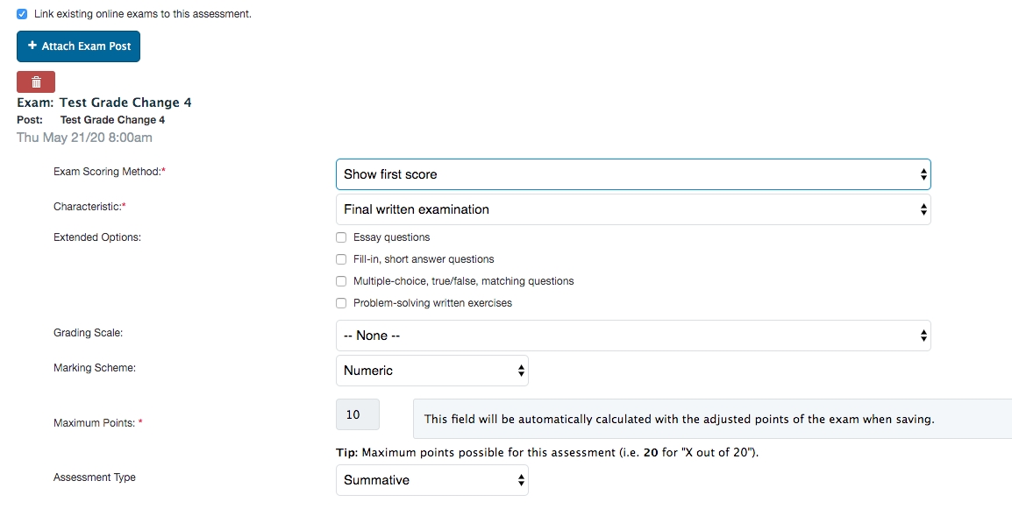1012x509 pixels.
Task: Click the Maximum Points field
Action: tap(358, 415)
